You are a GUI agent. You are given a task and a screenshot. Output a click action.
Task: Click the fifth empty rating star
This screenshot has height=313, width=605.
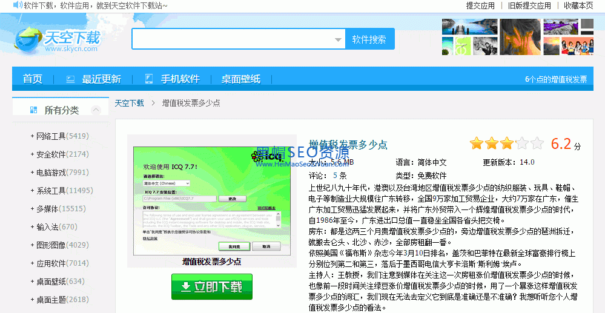click(537, 144)
